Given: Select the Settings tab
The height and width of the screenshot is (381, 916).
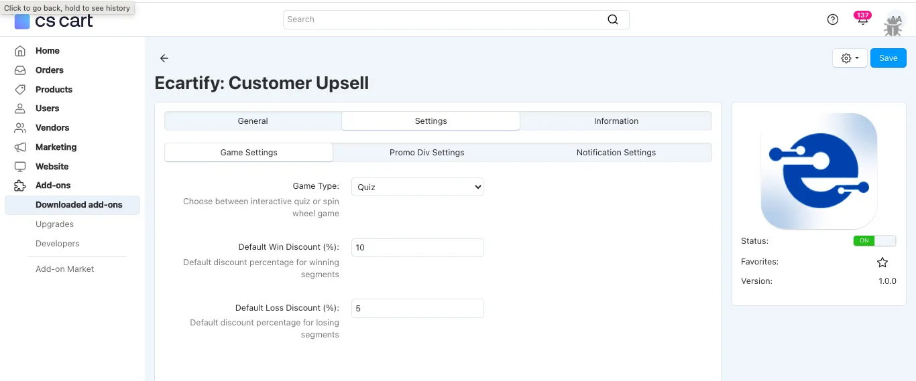Looking at the screenshot, I should (x=431, y=121).
